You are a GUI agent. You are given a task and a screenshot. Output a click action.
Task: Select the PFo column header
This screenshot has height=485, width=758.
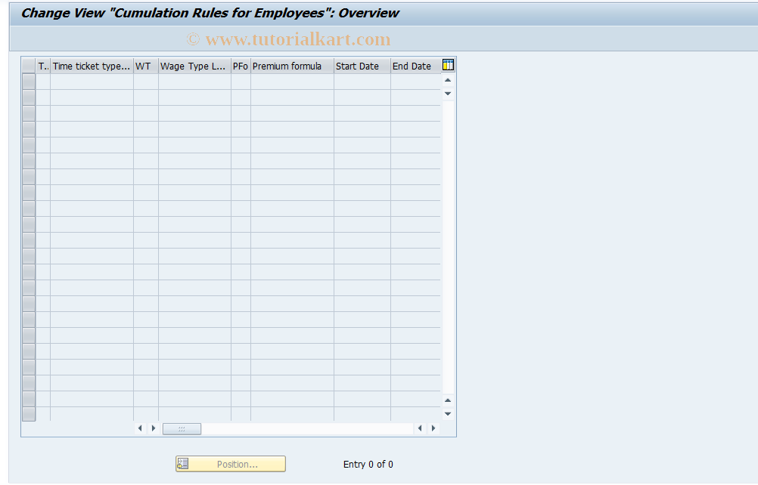click(x=241, y=66)
